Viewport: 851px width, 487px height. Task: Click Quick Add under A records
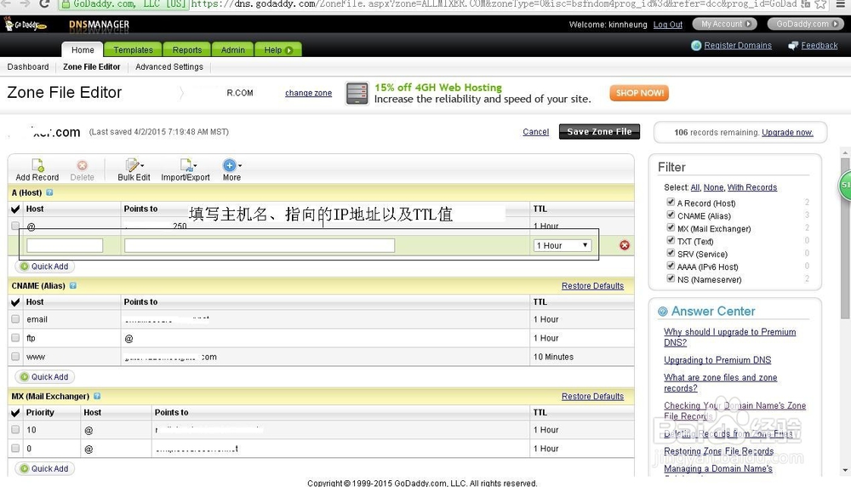tap(44, 266)
